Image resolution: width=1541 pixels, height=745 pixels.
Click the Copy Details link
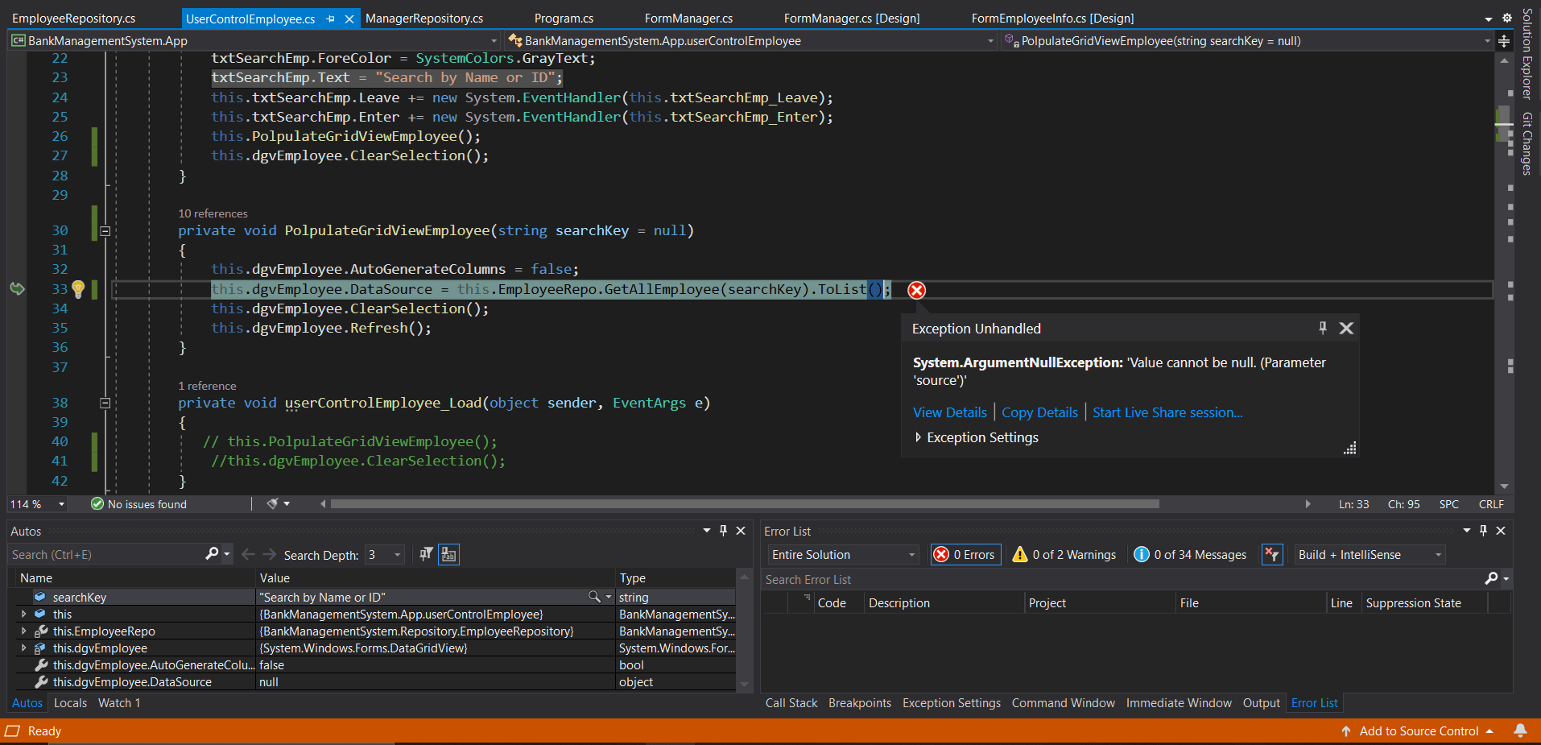tap(1039, 412)
